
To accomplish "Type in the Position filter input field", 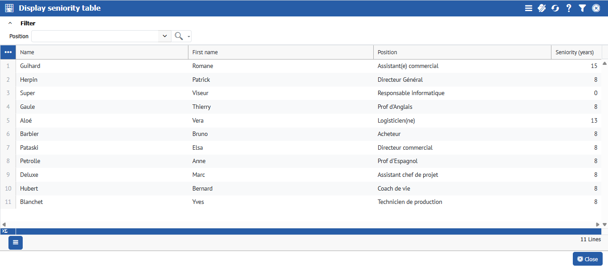I will point(94,36).
